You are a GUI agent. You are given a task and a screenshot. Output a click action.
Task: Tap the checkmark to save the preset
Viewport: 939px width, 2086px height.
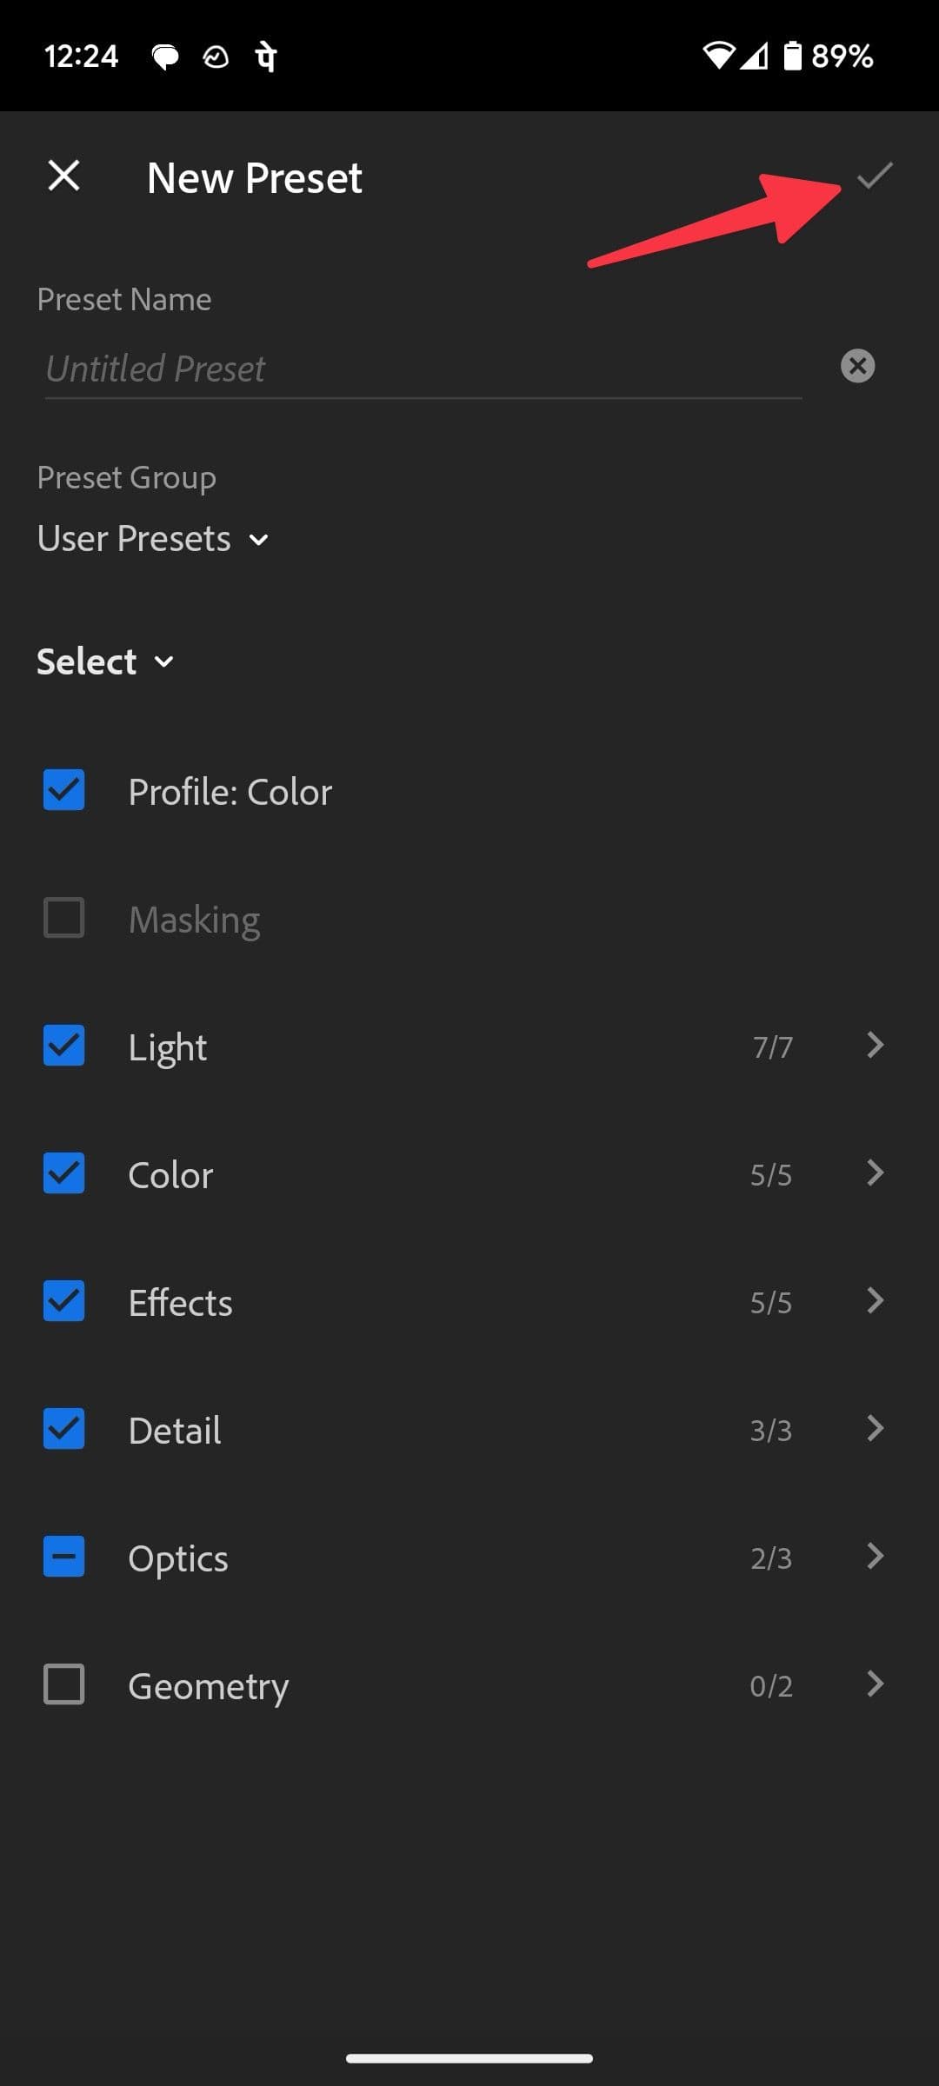pyautogui.click(x=874, y=177)
